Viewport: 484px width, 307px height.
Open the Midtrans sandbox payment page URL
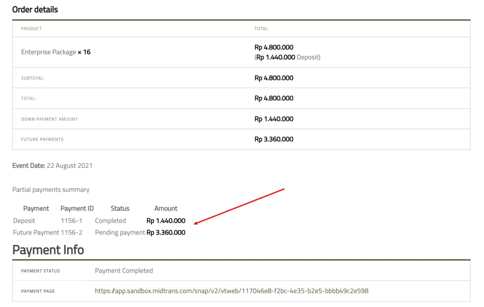pos(232,291)
